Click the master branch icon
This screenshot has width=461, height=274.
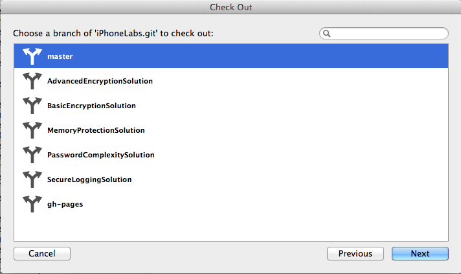pyautogui.click(x=32, y=56)
